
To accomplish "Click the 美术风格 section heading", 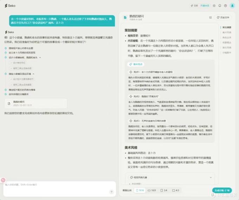I will [x=131, y=148].
